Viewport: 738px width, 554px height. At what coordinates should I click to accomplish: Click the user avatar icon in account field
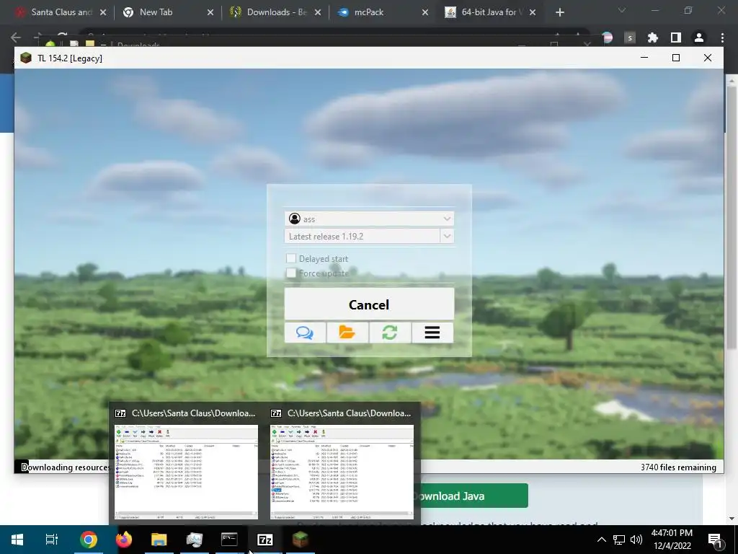click(295, 219)
